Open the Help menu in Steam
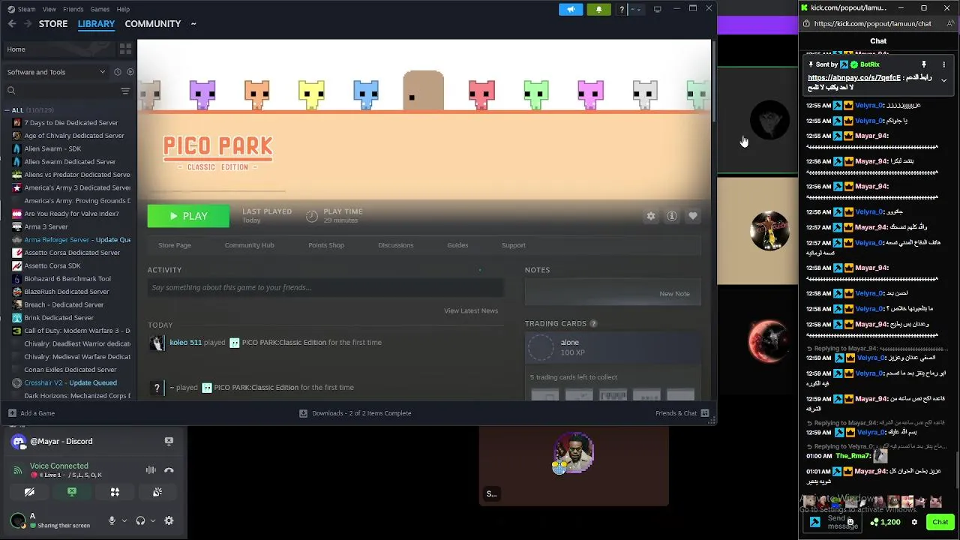The width and height of the screenshot is (960, 540). coord(124,9)
